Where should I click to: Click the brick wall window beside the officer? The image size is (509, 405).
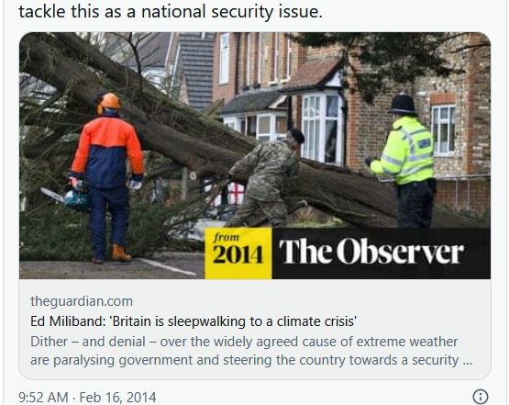pos(444,129)
